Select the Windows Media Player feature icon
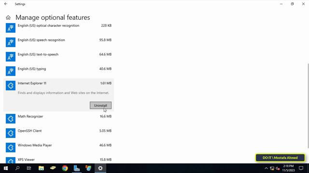309x173 pixels. click(x=11, y=148)
